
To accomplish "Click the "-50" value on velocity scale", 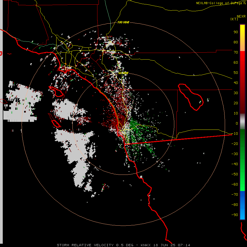I will click(235, 174).
